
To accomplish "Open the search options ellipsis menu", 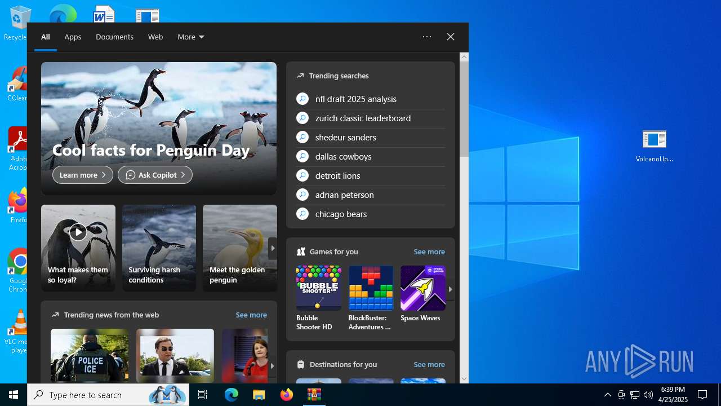I will (427, 37).
